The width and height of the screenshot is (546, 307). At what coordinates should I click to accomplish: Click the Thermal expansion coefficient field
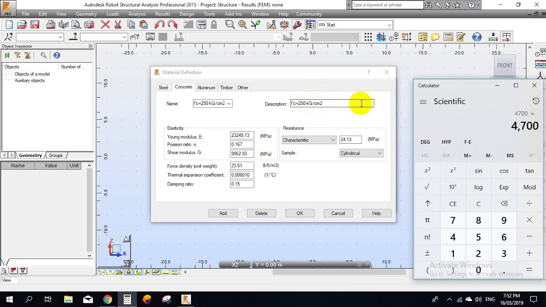[x=242, y=175]
